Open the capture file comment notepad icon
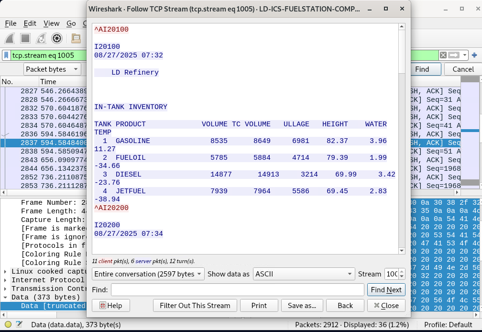 coord(19,325)
